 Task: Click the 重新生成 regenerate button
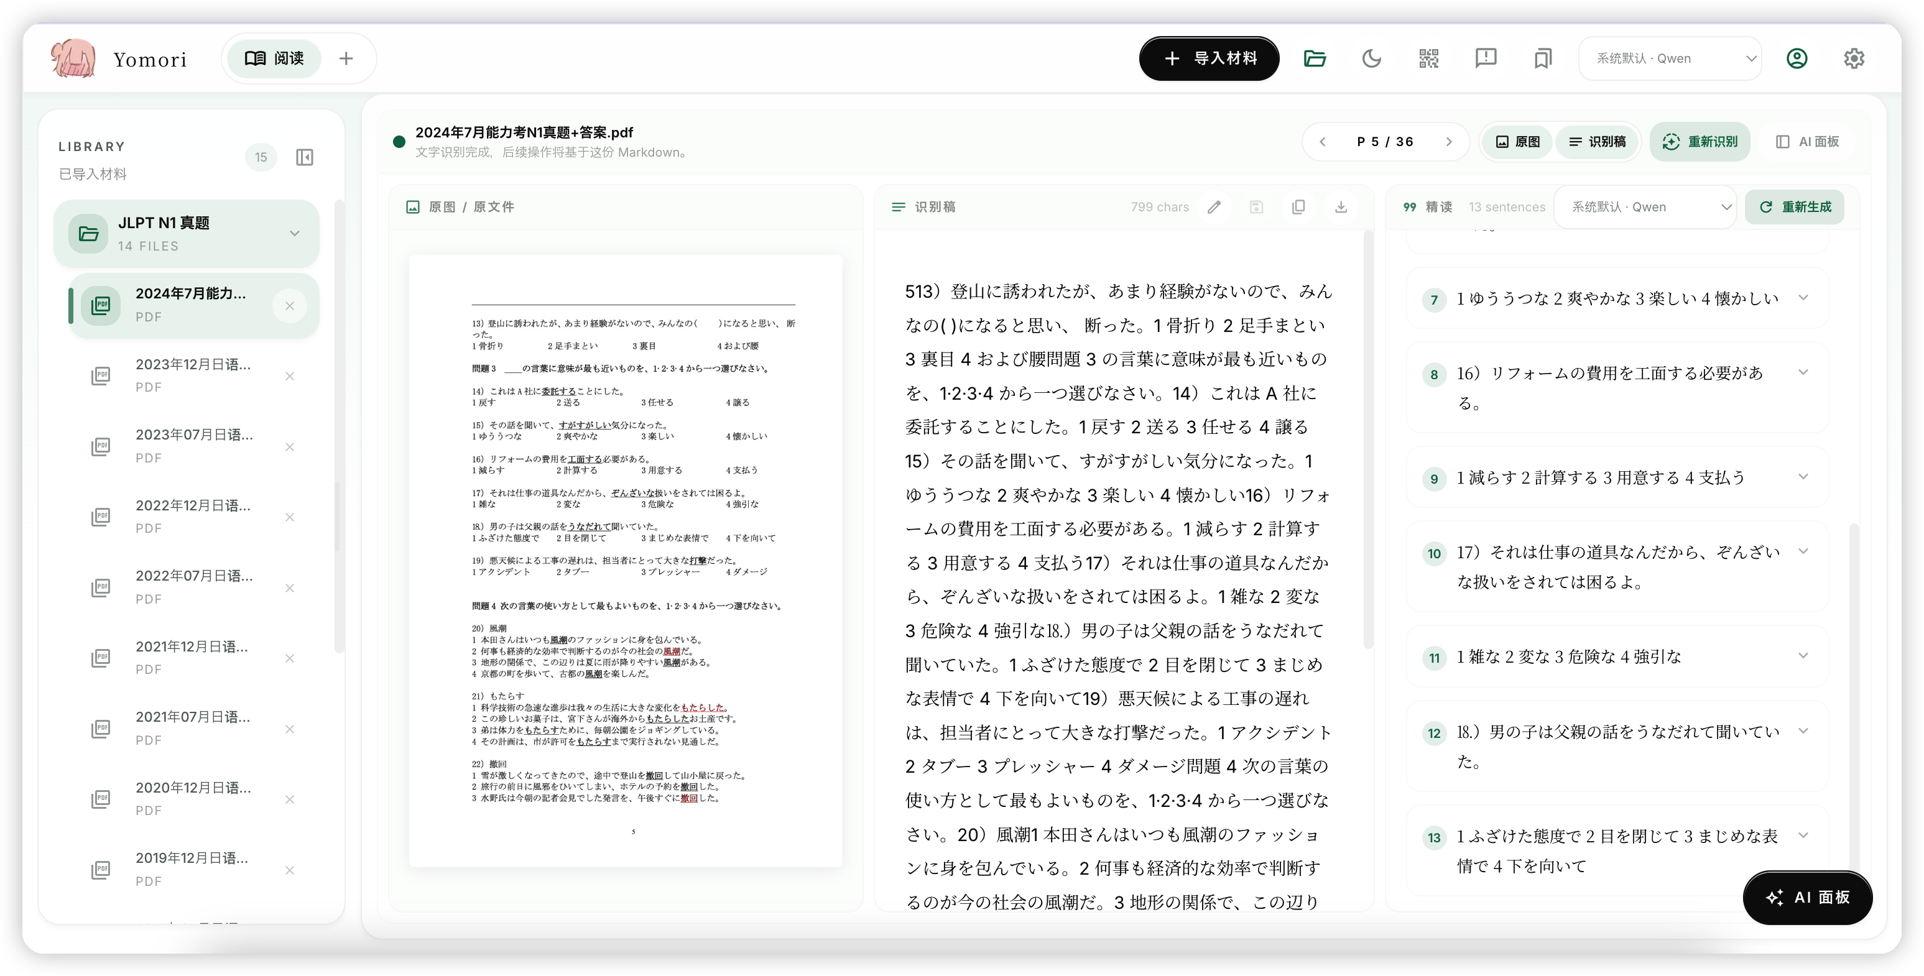[1794, 207]
